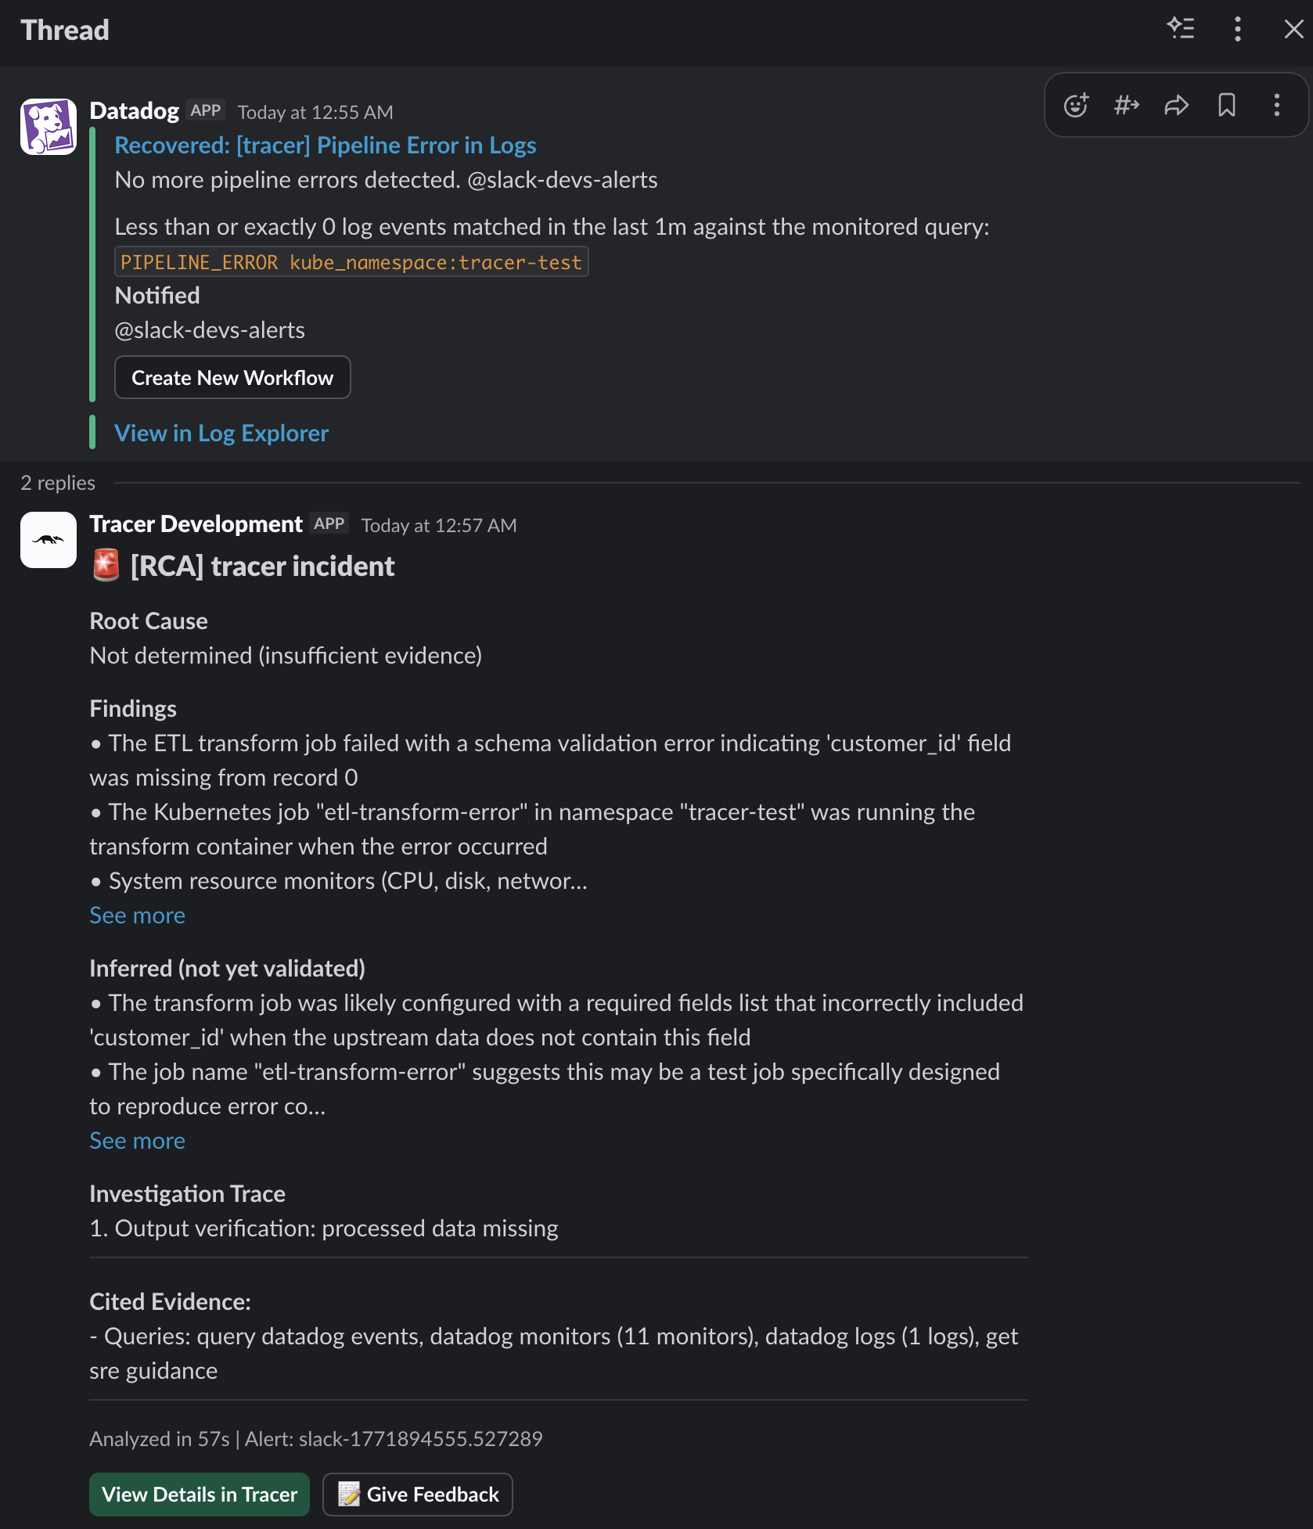Open more actions for the Datadog message

tap(1276, 106)
